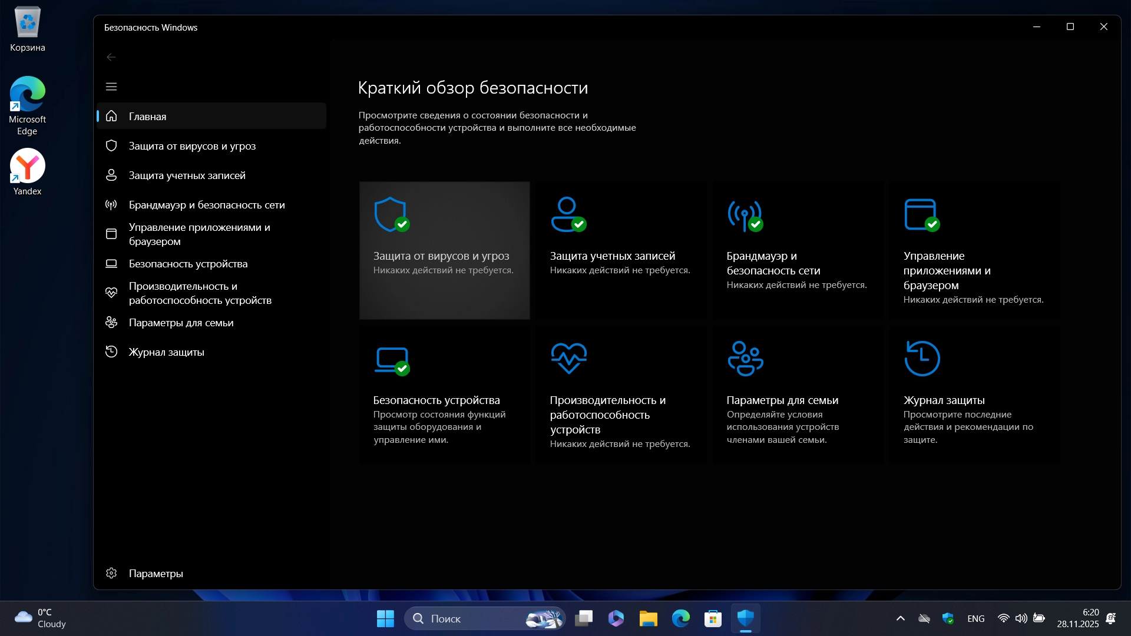Screen dimensions: 1131x636
Task: Click Windows Security icon in system tray
Action: (x=948, y=618)
